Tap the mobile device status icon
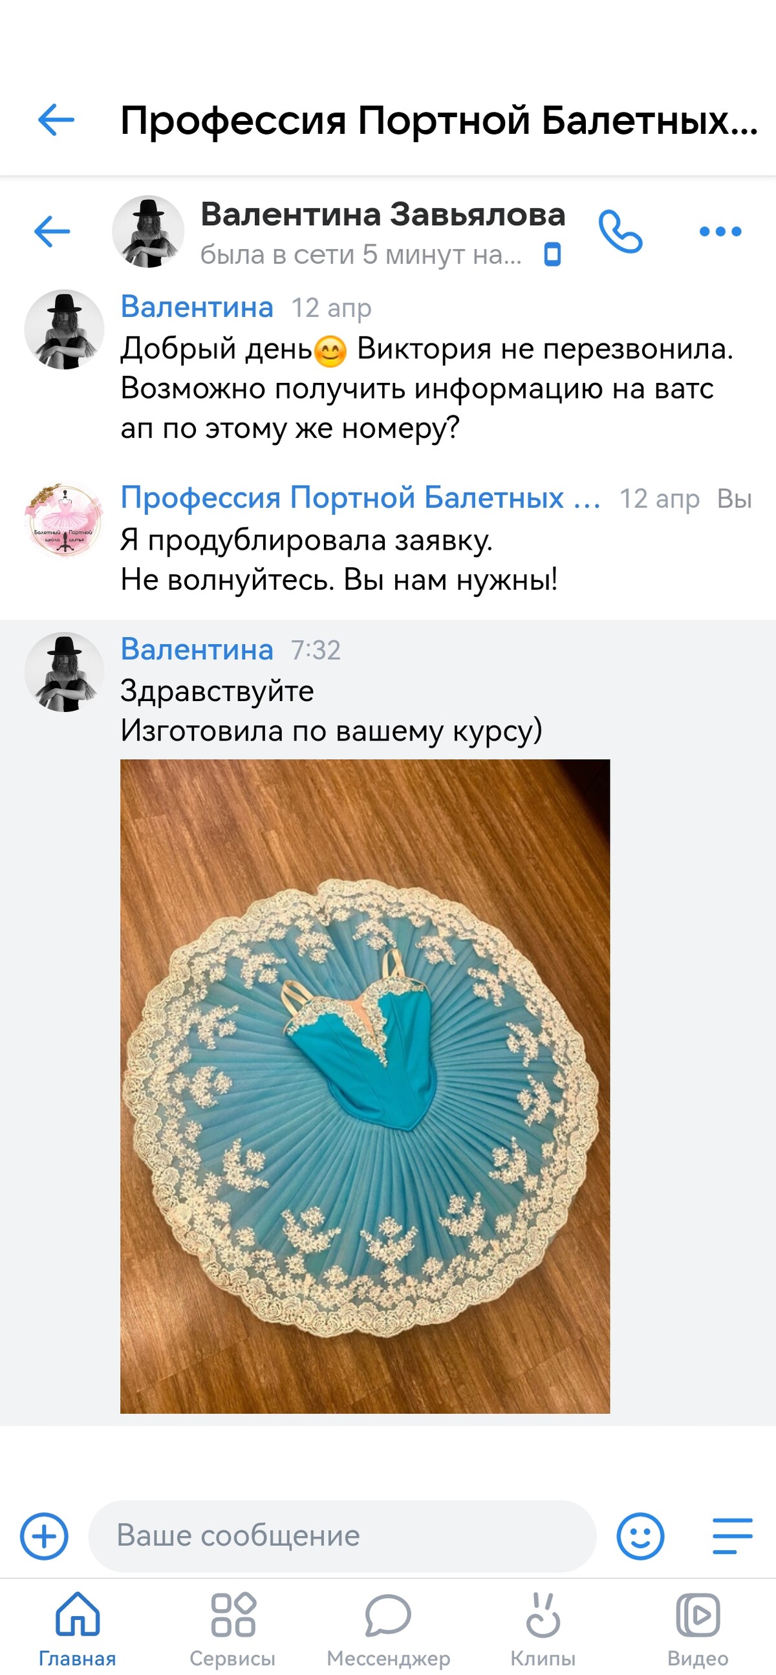The image size is (776, 1675). coord(552,255)
